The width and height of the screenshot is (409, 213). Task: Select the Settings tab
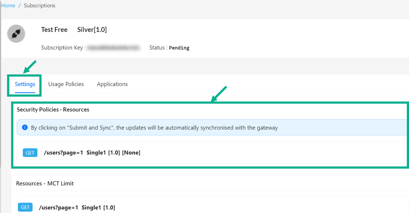coord(25,84)
